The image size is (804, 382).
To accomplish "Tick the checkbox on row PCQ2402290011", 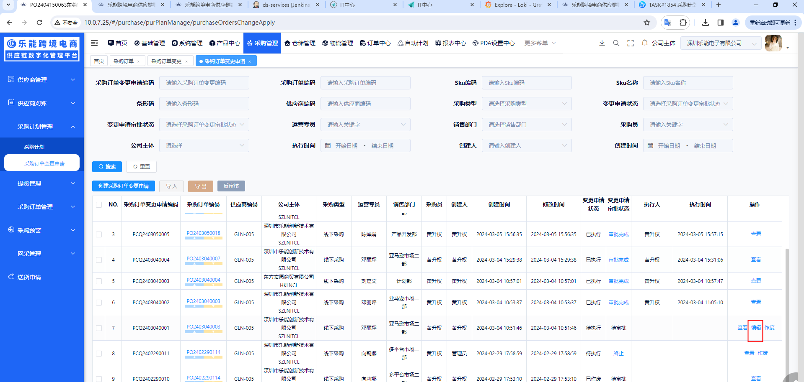I will (98, 353).
